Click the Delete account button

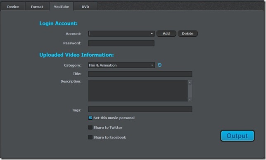[x=188, y=33]
